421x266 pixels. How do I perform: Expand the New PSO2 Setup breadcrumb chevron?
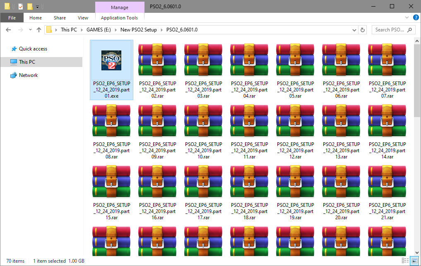[161, 30]
